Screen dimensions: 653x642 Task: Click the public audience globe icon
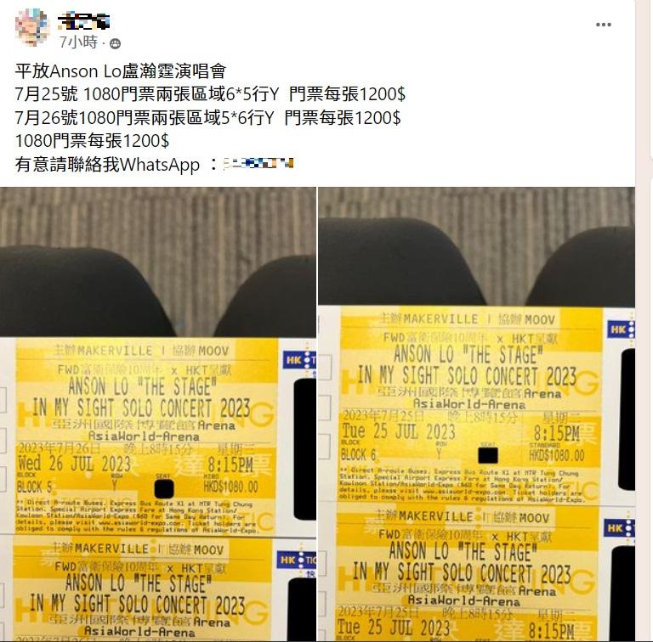tap(115, 43)
